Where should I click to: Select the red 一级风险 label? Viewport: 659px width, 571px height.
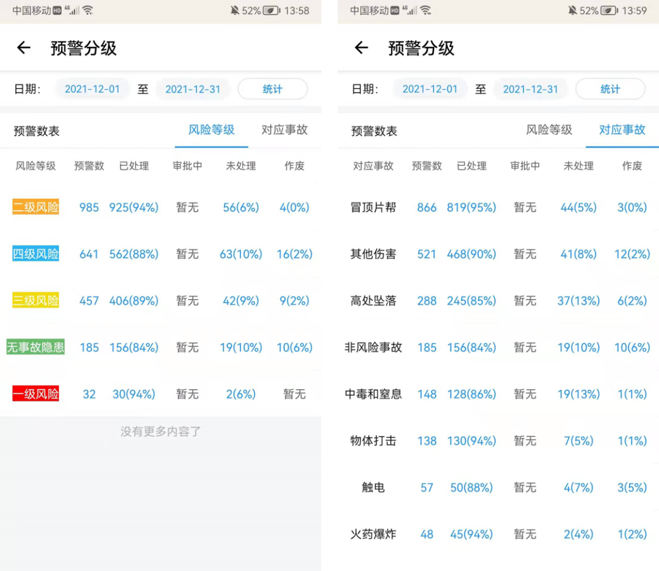(x=36, y=394)
